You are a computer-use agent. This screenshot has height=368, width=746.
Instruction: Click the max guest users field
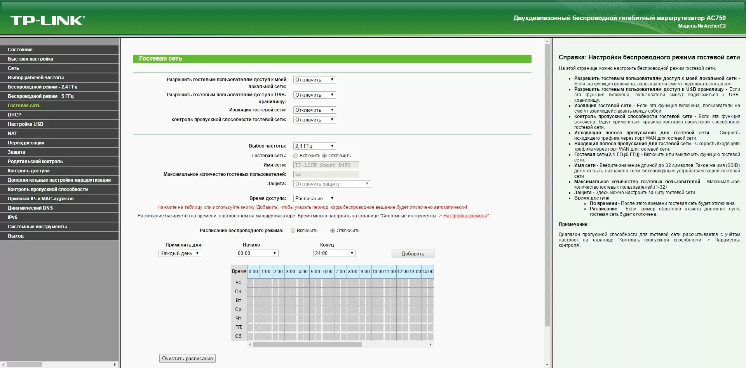pos(326,175)
